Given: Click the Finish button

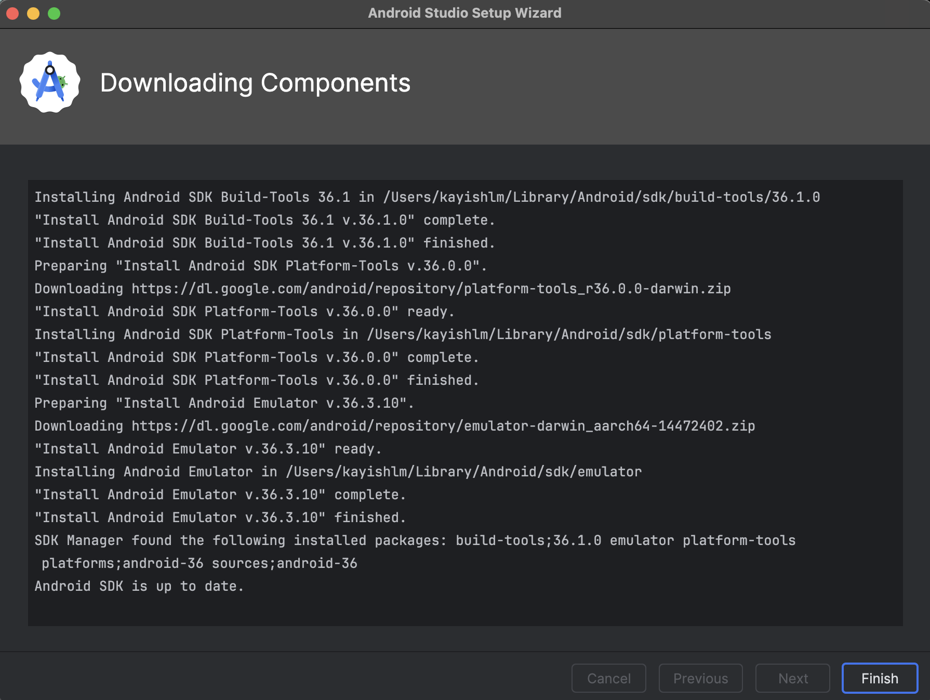Looking at the screenshot, I should [x=879, y=678].
